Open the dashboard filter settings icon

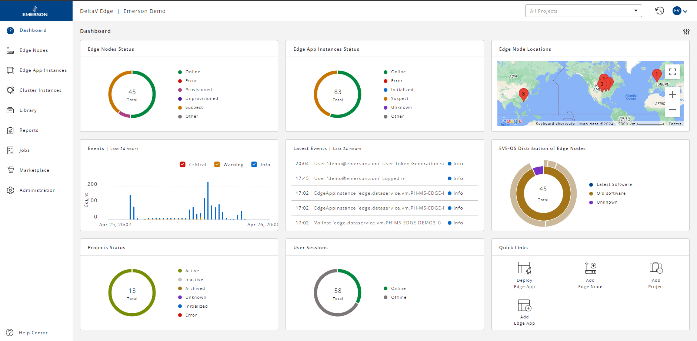[x=686, y=31]
